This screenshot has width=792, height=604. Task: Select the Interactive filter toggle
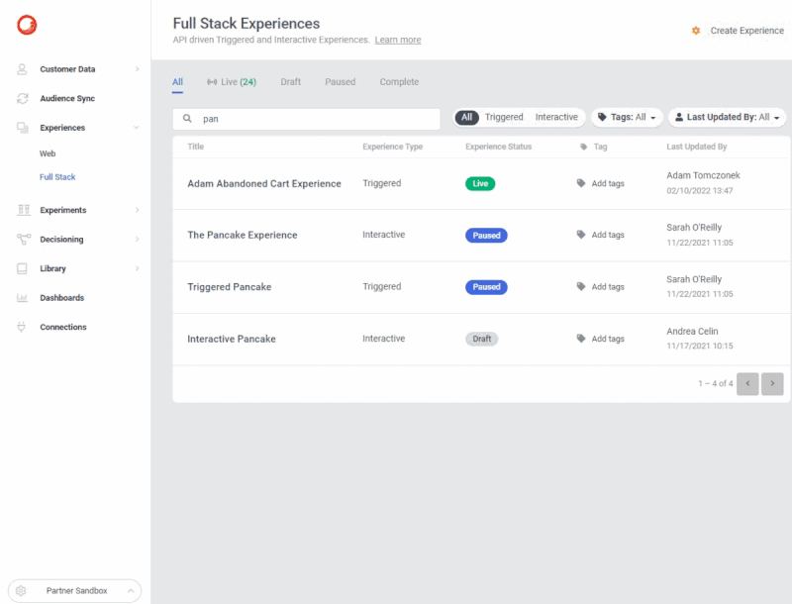(x=556, y=117)
